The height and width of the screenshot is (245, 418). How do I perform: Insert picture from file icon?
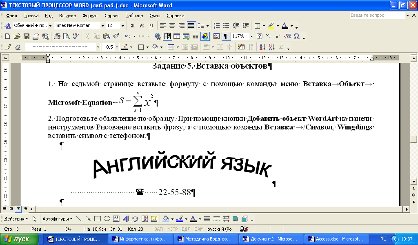tap(154, 219)
